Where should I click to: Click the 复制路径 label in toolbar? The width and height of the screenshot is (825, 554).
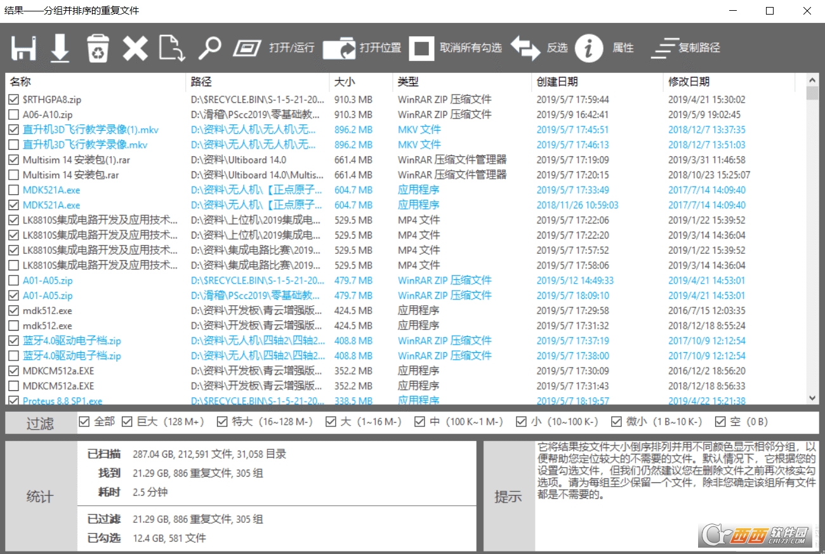coord(699,48)
